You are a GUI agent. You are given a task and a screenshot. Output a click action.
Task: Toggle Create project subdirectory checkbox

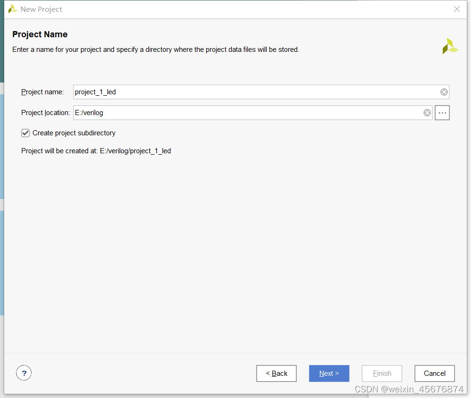[x=25, y=133]
